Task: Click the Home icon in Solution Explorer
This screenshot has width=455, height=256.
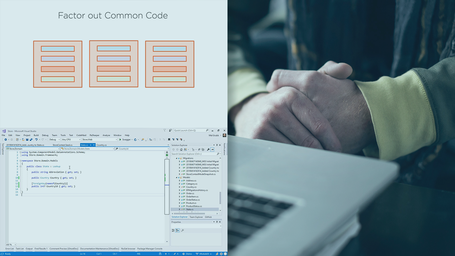Action: (181, 150)
